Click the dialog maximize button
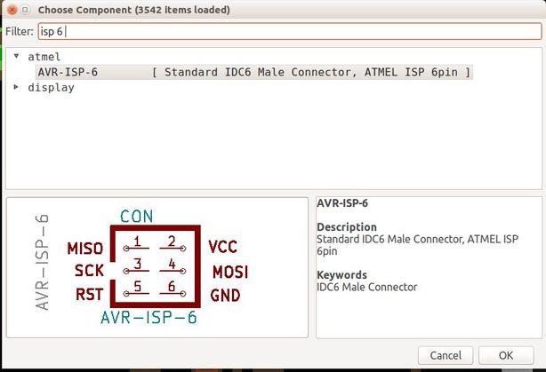 25,10
